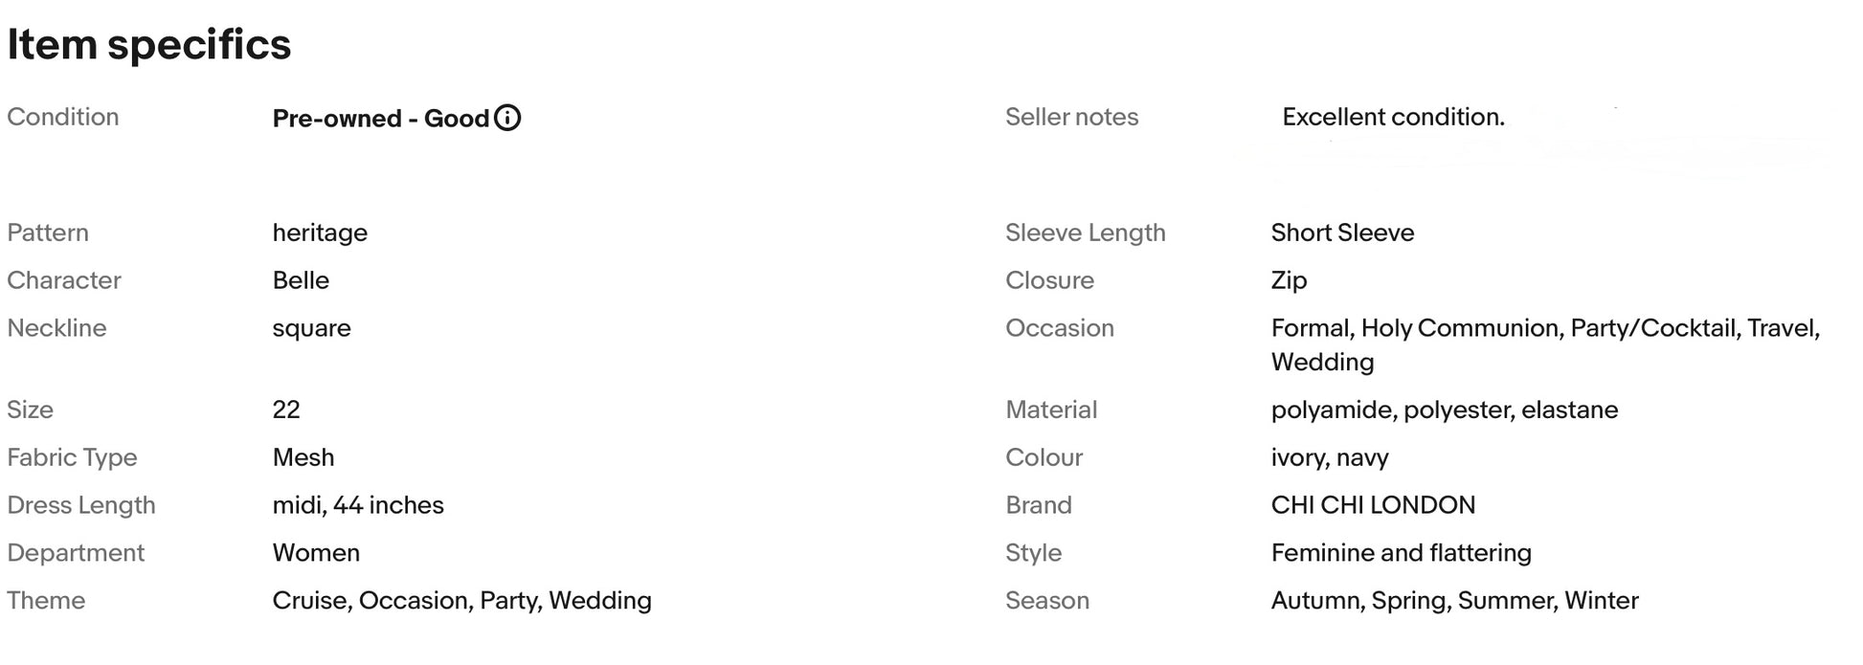Select the Excellent condition seller note text
Image resolution: width=1863 pixels, height=665 pixels.
point(1393,117)
